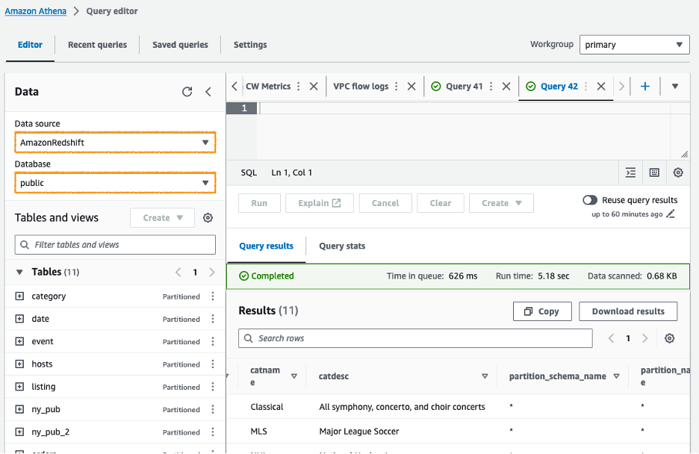Close the Query 42 tab

[x=601, y=87]
